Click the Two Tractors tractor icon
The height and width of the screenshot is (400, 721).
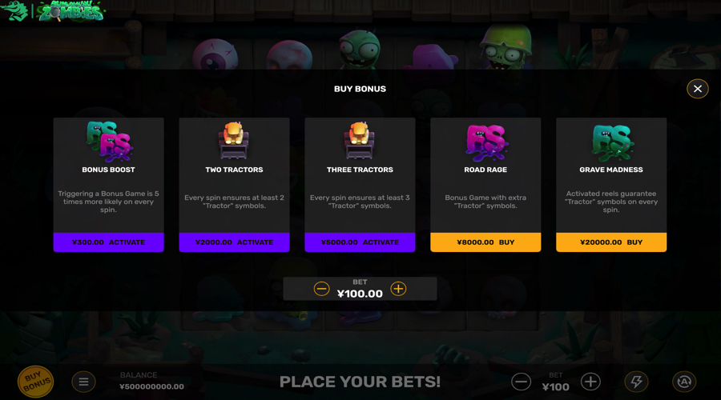[234, 141]
